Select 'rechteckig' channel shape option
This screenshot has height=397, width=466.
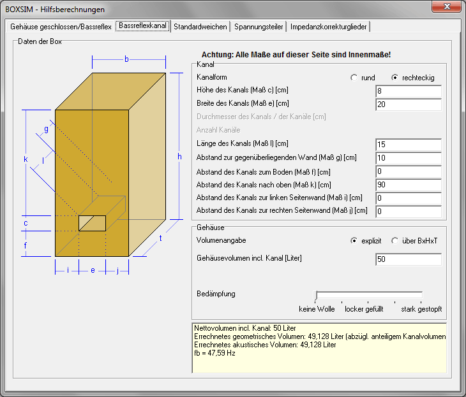coord(395,78)
